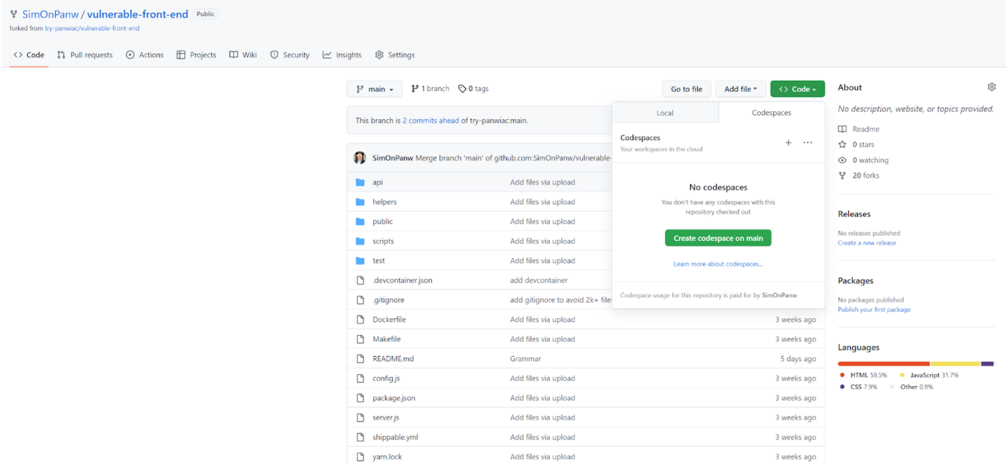Click file icon next to server.js
The height and width of the screenshot is (464, 1006).
coord(360,418)
